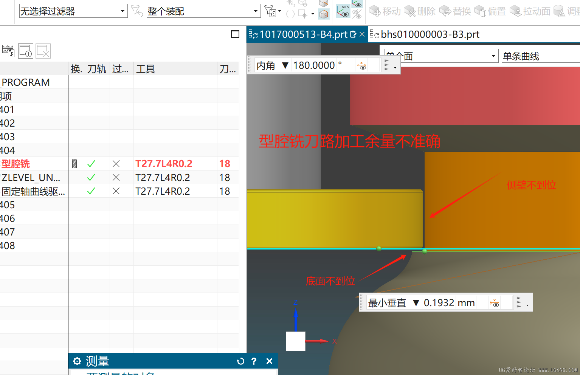Viewport: 580px width, 375px height.
Task: Click the eye icon in angle measurement box
Action: click(361, 66)
